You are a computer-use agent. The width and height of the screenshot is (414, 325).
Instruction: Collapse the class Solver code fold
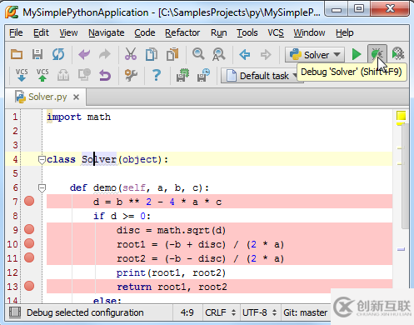tap(42, 160)
